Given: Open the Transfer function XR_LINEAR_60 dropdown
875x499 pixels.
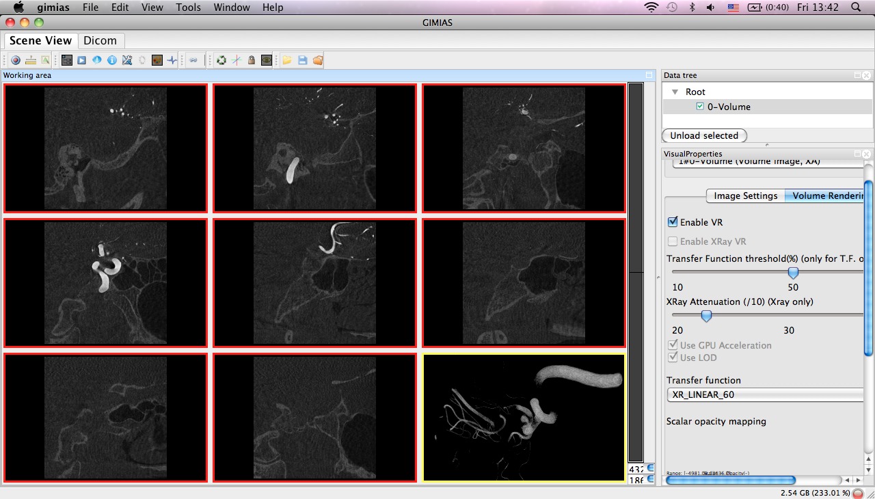Looking at the screenshot, I should pos(766,394).
